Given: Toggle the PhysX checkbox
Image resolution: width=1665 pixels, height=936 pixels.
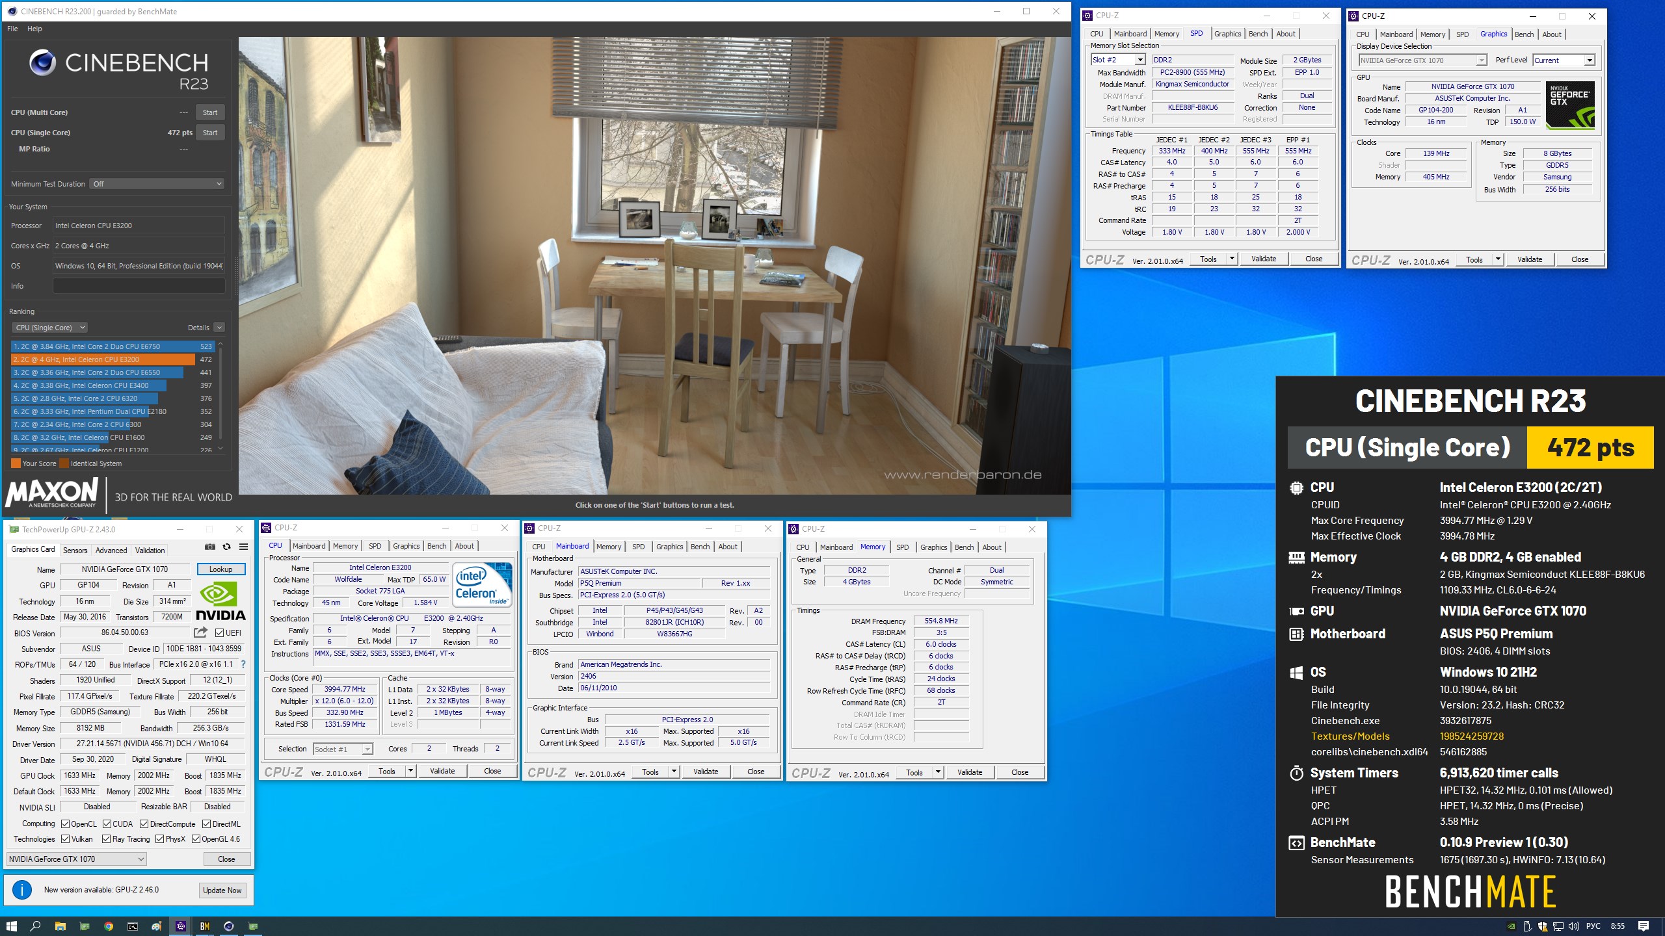Looking at the screenshot, I should click(x=159, y=839).
